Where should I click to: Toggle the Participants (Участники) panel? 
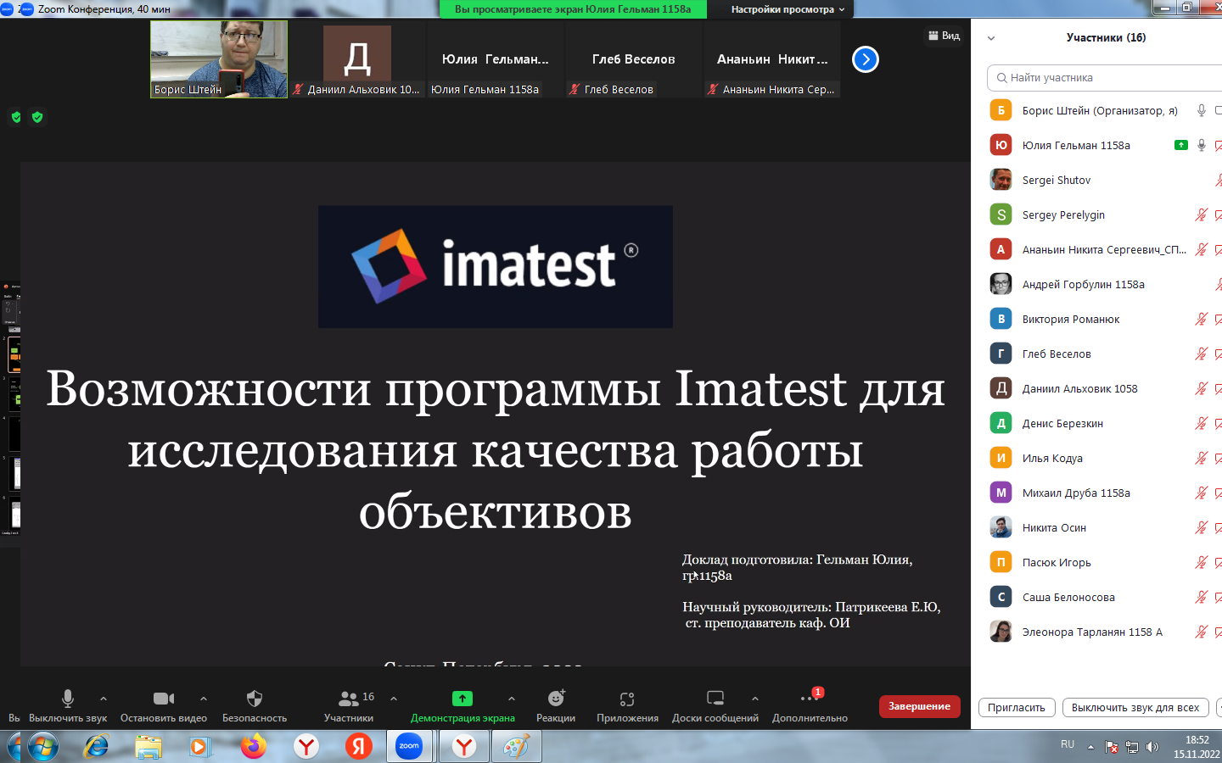pyautogui.click(x=348, y=699)
